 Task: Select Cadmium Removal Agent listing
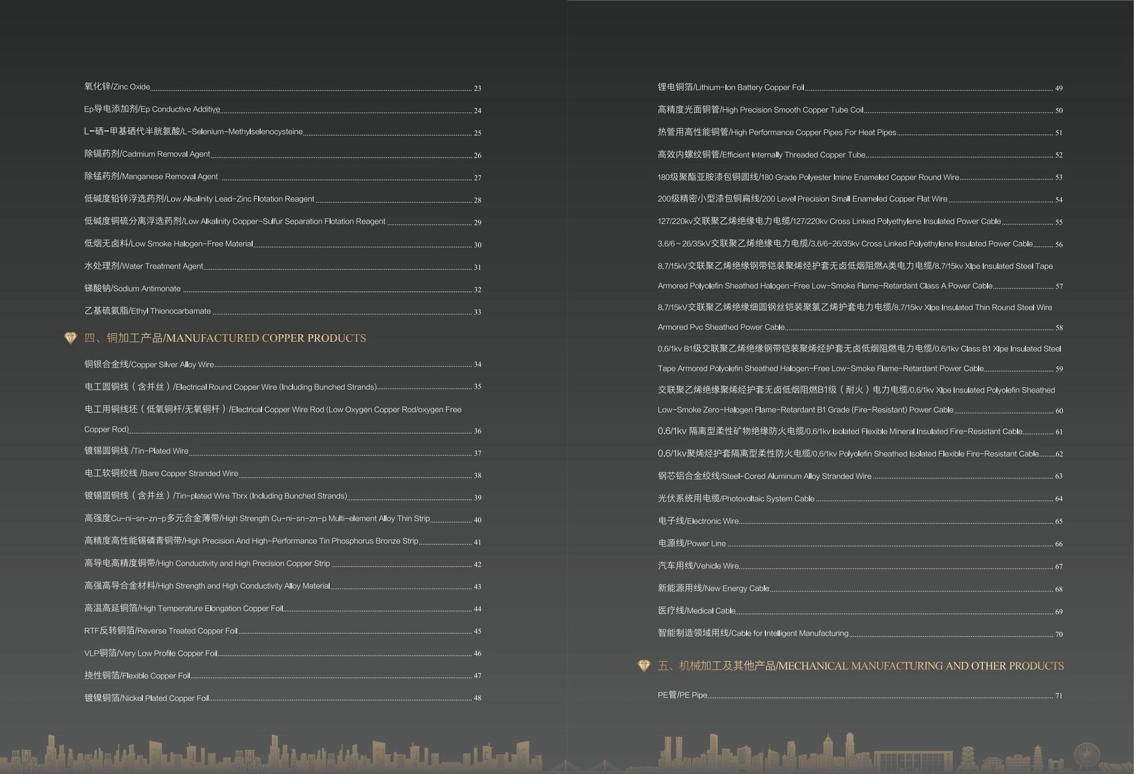[147, 154]
